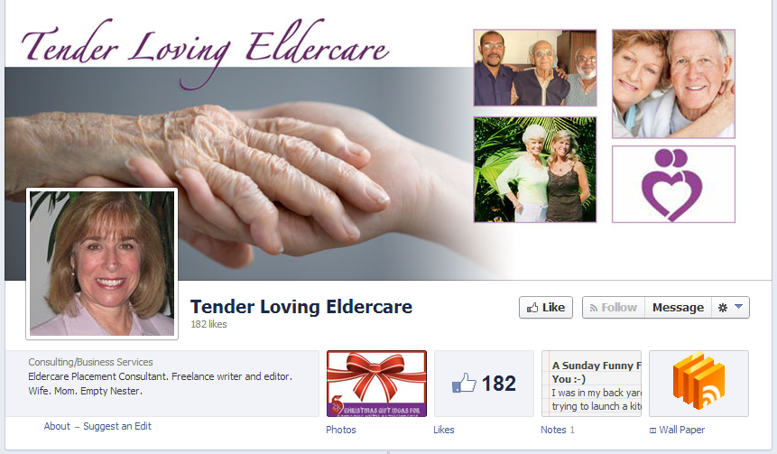Click the profile picture of smiling woman
Image resolution: width=777 pixels, height=454 pixels.
tap(102, 264)
